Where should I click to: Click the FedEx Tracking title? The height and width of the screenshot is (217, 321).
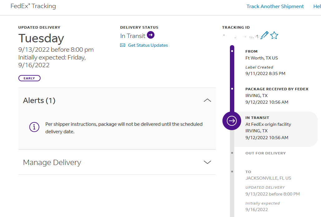[x=33, y=6]
